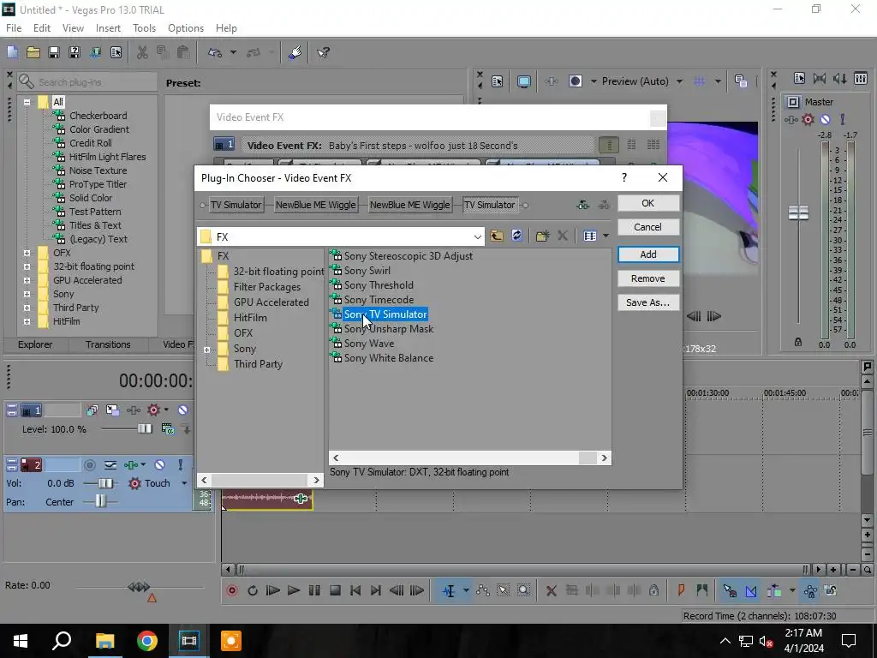Viewport: 877px width, 658px height.
Task: Open Preview (Auto) quality dropdown
Action: (679, 81)
